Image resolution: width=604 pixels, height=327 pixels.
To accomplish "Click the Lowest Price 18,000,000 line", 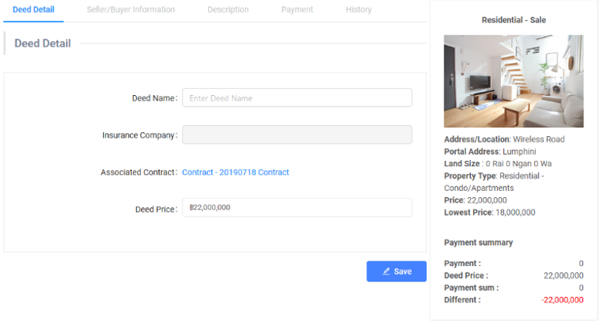I will point(489,213).
